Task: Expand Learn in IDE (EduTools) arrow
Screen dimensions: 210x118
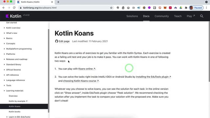Action: tap(7, 117)
